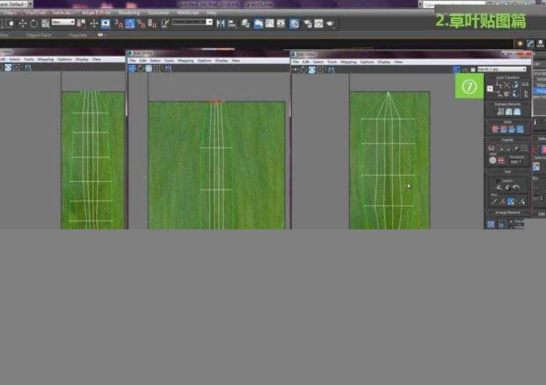Switch to the Populate ribbon tab
Image resolution: width=546 pixels, height=385 pixels.
pyautogui.click(x=78, y=35)
